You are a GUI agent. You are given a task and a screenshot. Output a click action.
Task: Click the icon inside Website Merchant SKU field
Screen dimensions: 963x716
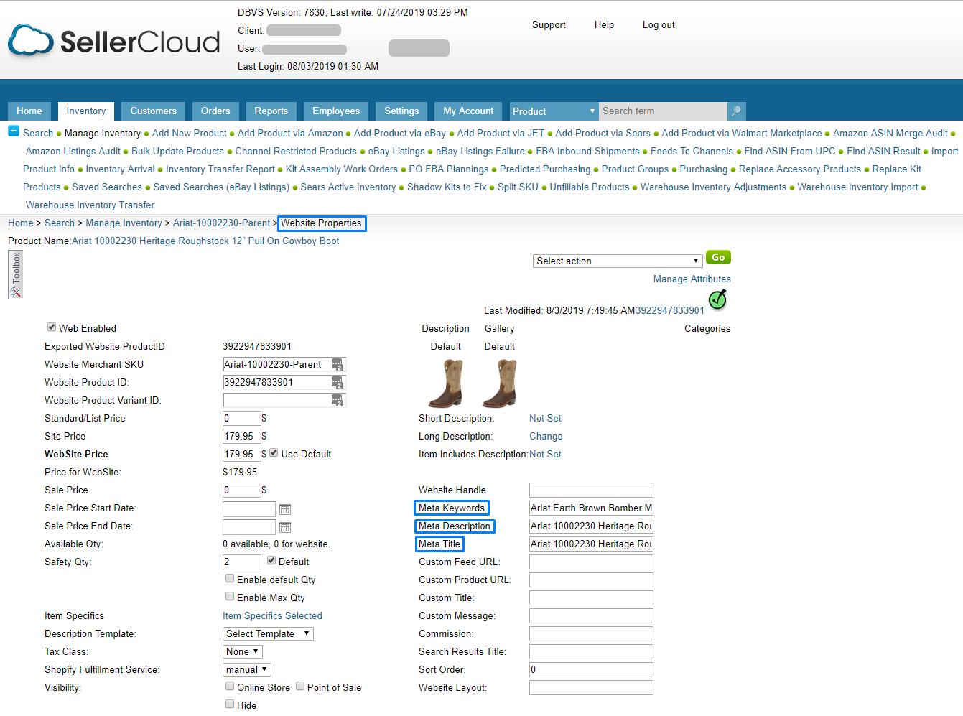click(x=338, y=365)
